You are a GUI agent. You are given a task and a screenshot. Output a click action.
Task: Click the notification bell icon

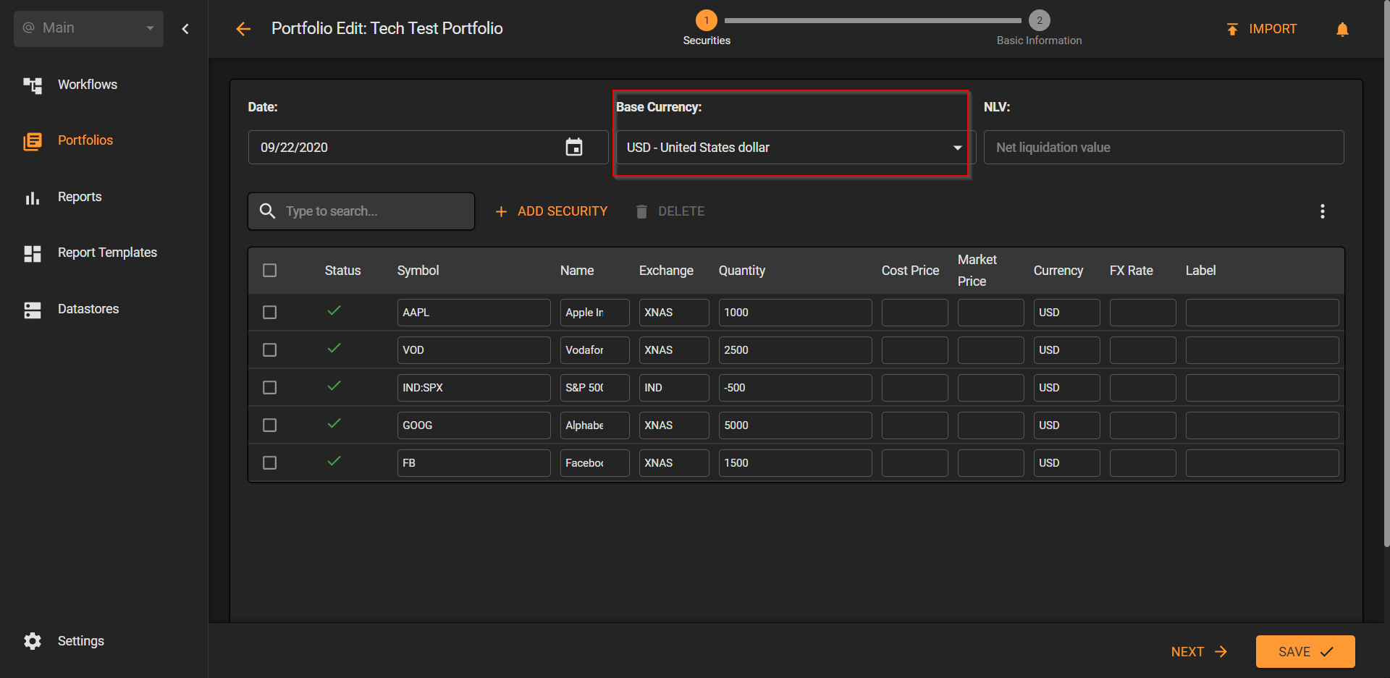pyautogui.click(x=1342, y=29)
